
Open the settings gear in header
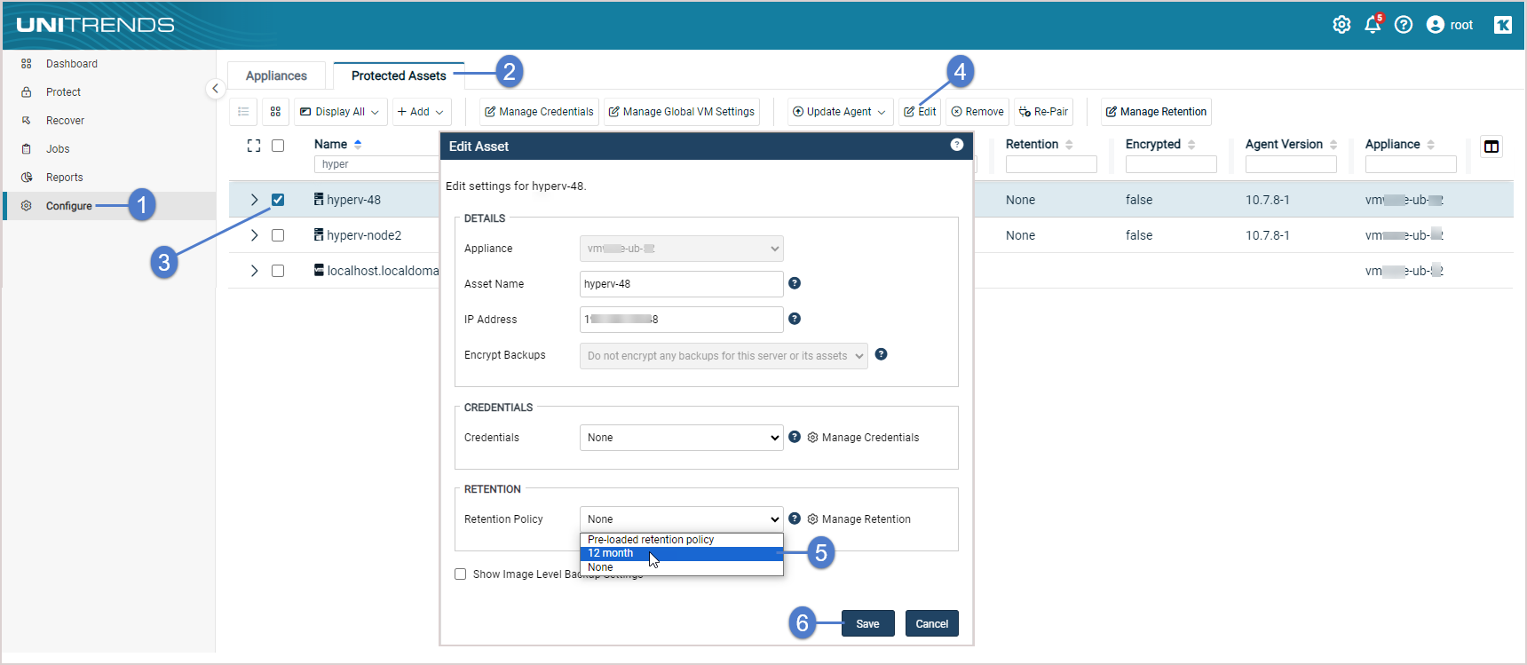1341,25
